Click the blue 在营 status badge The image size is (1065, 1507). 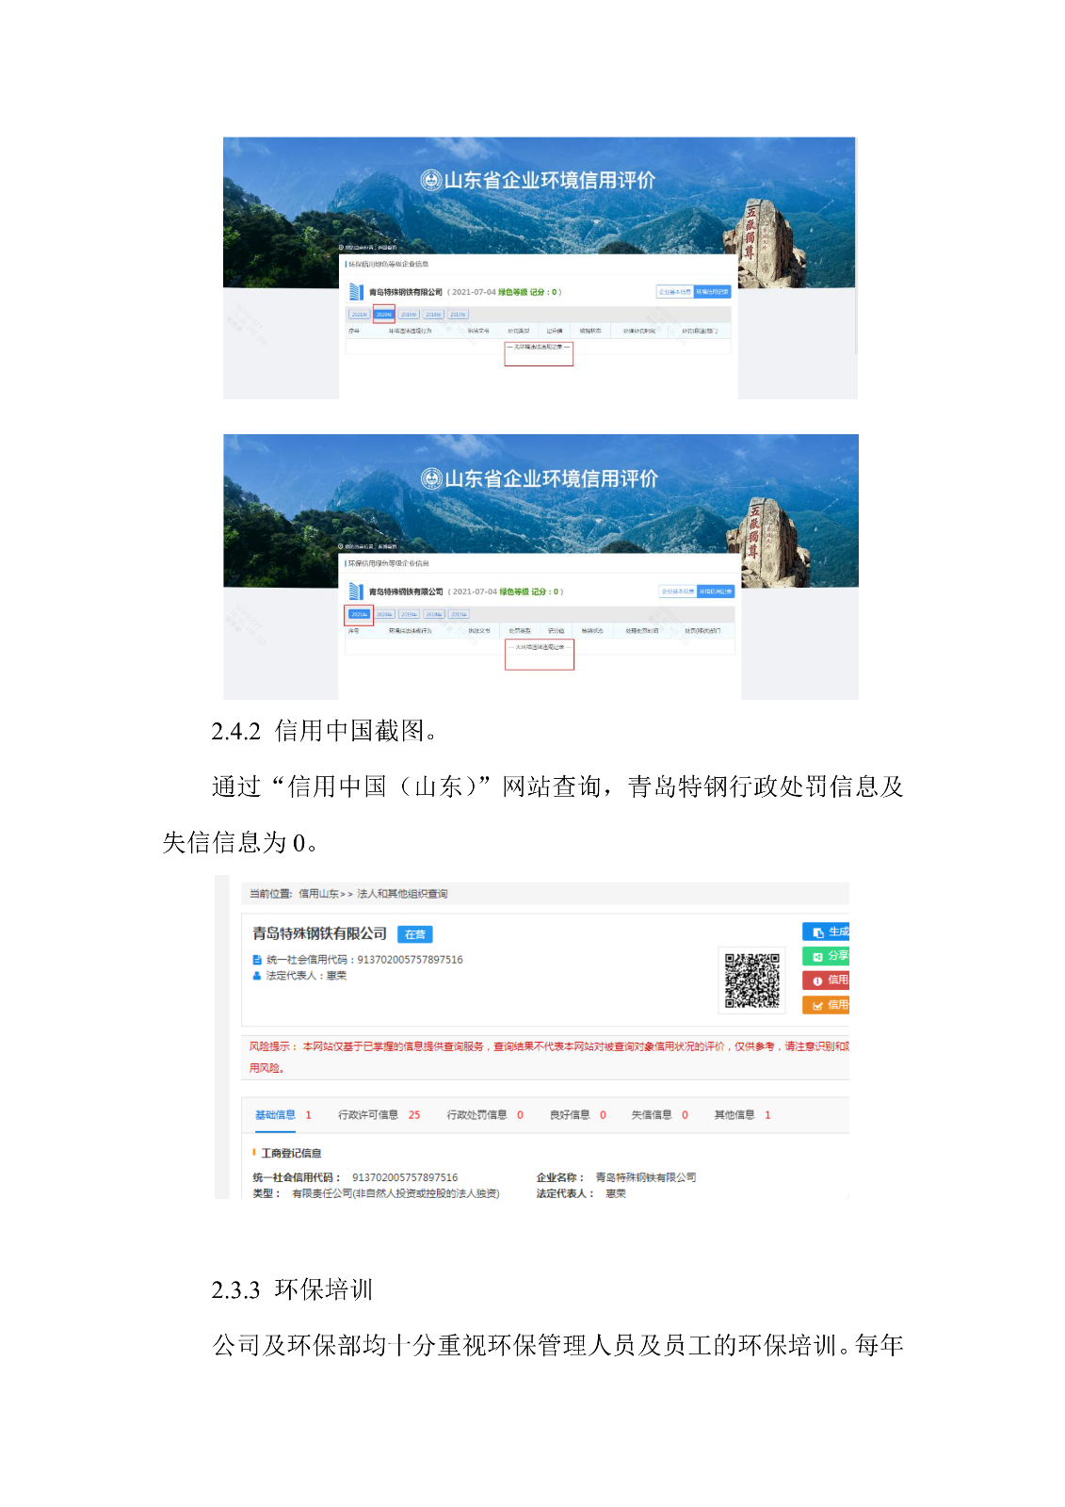coord(414,935)
